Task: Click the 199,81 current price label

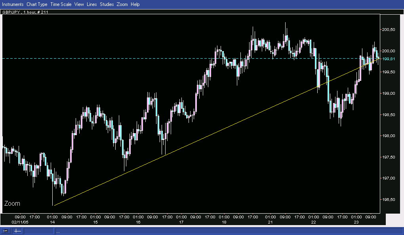Action: (x=388, y=59)
